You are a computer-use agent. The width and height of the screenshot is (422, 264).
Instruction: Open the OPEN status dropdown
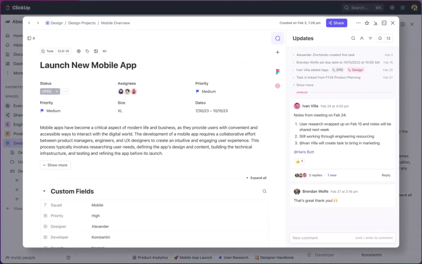[x=47, y=91]
